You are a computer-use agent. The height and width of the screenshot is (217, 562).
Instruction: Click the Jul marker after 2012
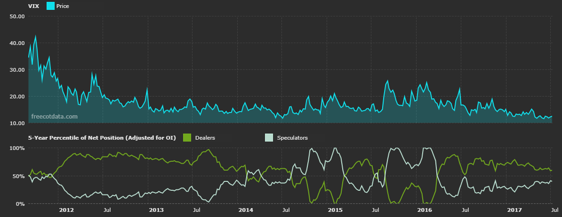coord(106,210)
